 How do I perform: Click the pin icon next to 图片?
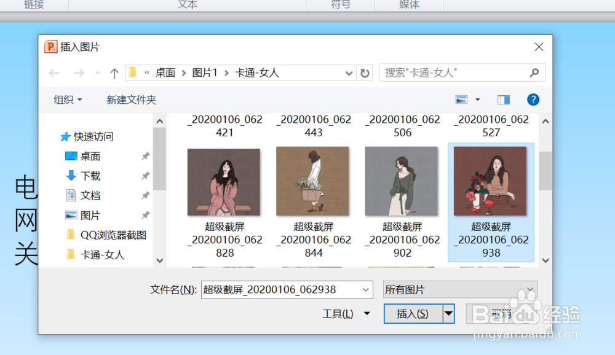(146, 215)
